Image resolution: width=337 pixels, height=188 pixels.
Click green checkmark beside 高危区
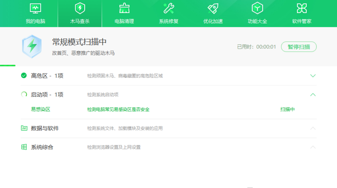coord(24,76)
